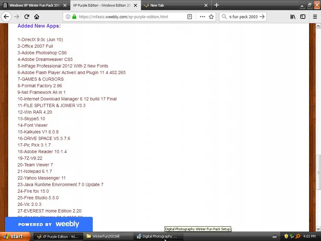Show the sidebars panel
321x241 pixels.
(x=303, y=17)
